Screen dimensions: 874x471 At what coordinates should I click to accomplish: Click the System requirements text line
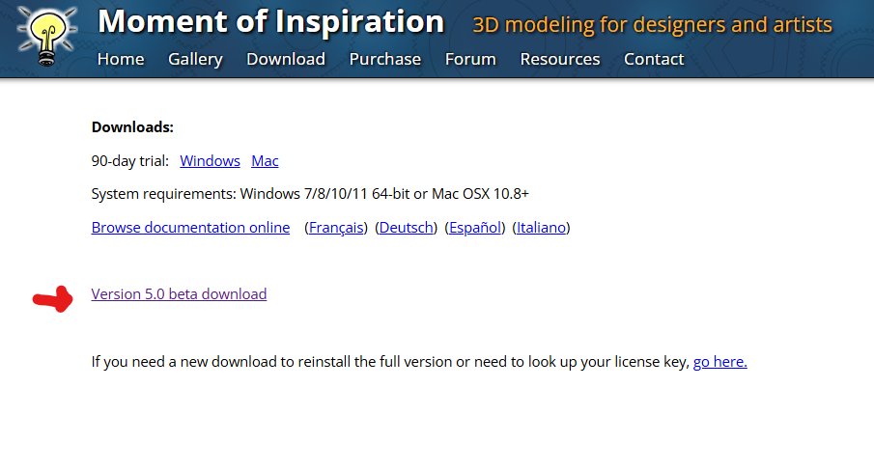click(310, 194)
